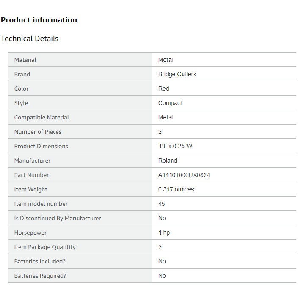This screenshot has height=299, width=299.
Task: Click the Technical Details subheading
Action: click(x=30, y=39)
